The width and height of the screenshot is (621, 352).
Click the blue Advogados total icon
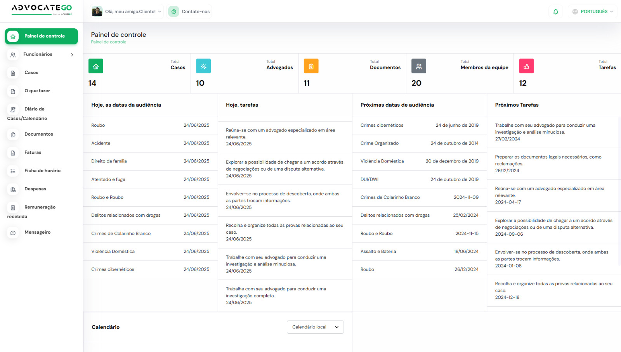203,66
